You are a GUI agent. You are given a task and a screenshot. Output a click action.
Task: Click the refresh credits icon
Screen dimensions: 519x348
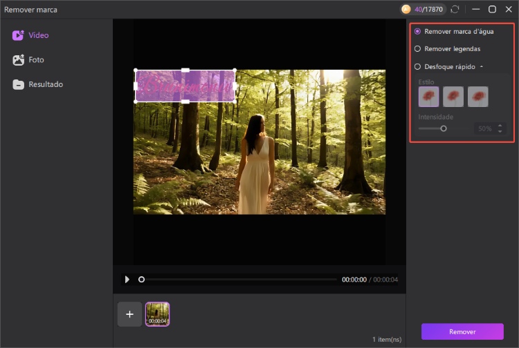pyautogui.click(x=455, y=9)
